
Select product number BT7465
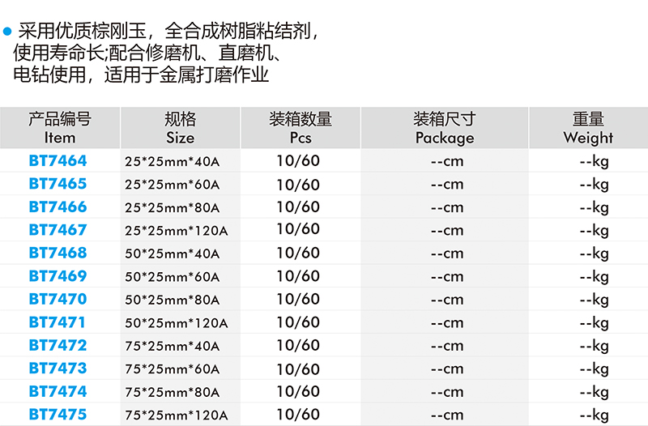[58, 184]
